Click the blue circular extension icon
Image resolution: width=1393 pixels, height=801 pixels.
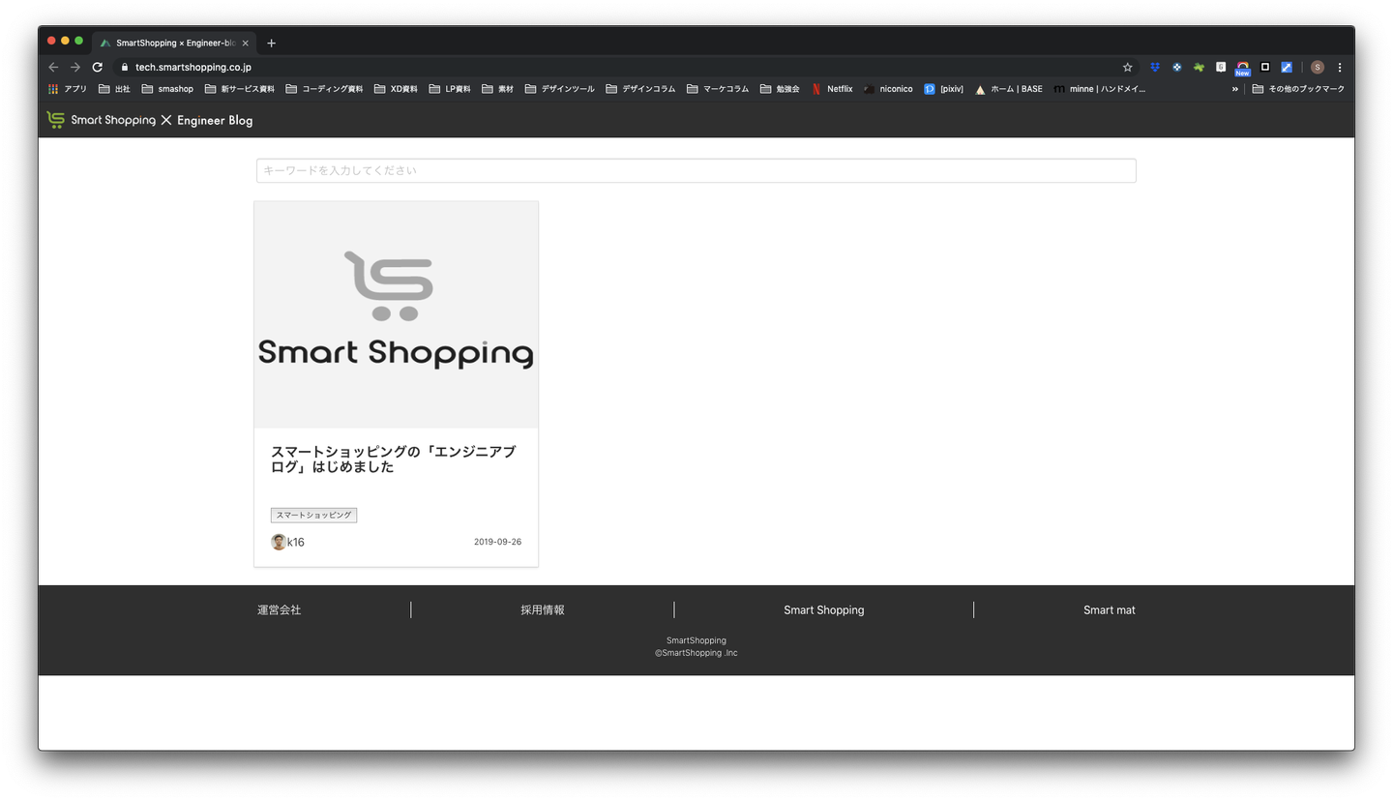(1176, 68)
